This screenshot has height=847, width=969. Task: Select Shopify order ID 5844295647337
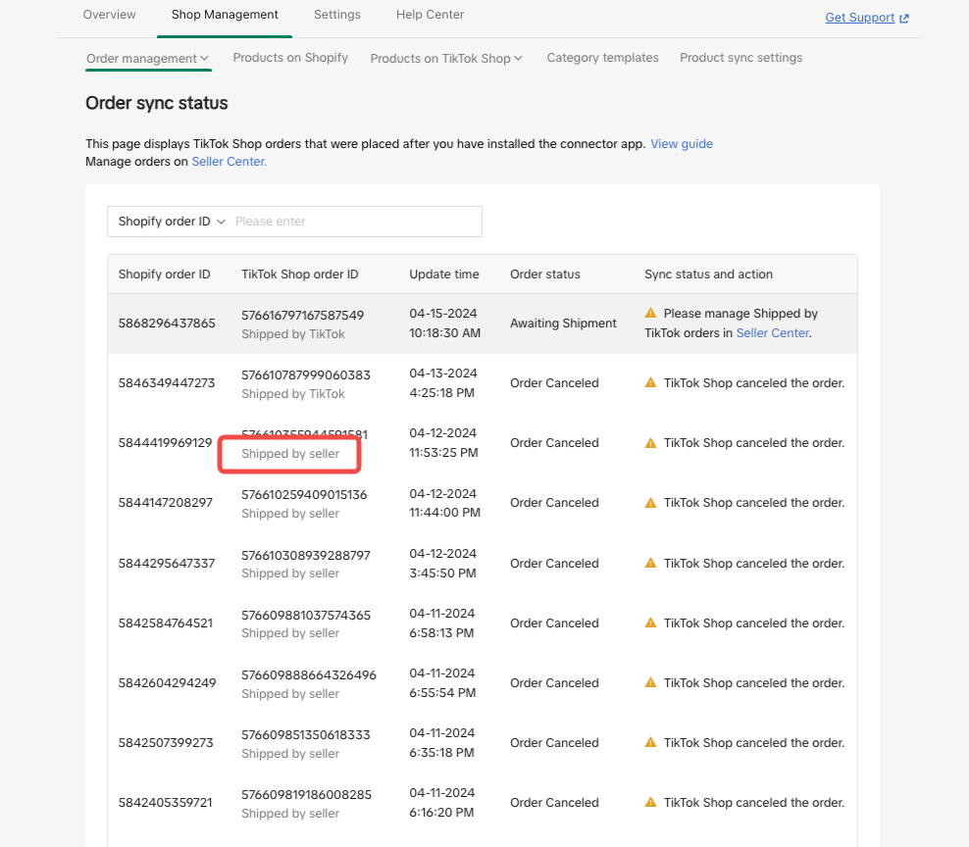coord(167,564)
